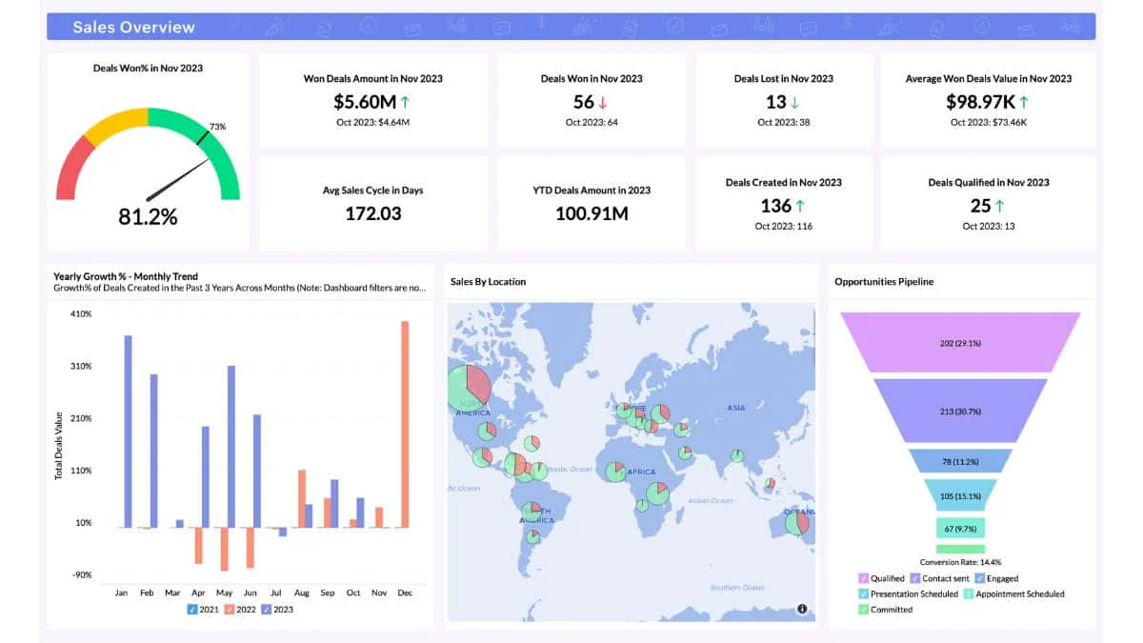Uncheck the Contact sent legend box
The width and height of the screenshot is (1143, 643).
[x=915, y=578]
